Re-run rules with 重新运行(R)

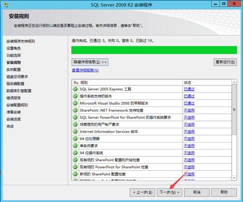click(x=225, y=62)
